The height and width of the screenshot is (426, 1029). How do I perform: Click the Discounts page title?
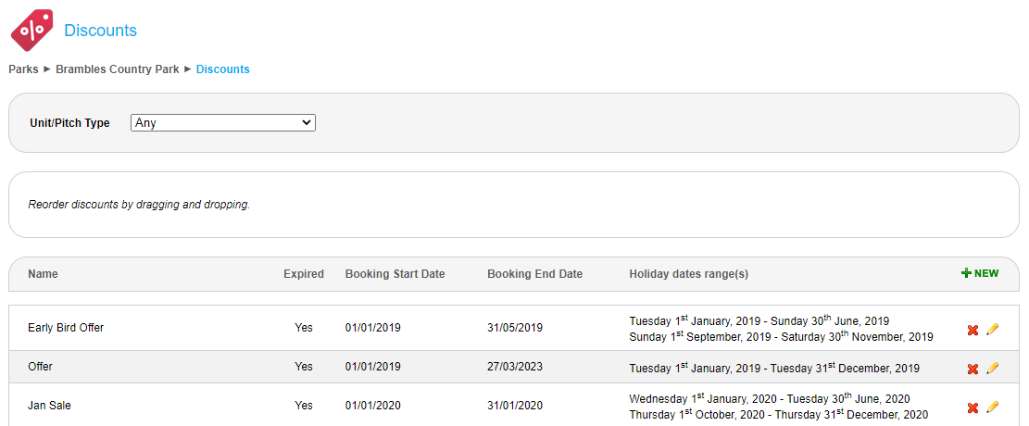(100, 31)
